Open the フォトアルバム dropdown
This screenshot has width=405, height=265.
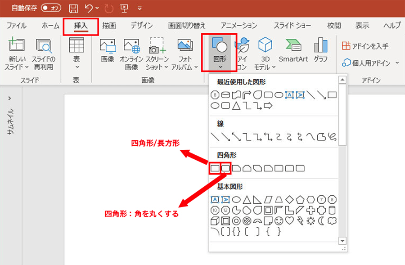(x=196, y=67)
